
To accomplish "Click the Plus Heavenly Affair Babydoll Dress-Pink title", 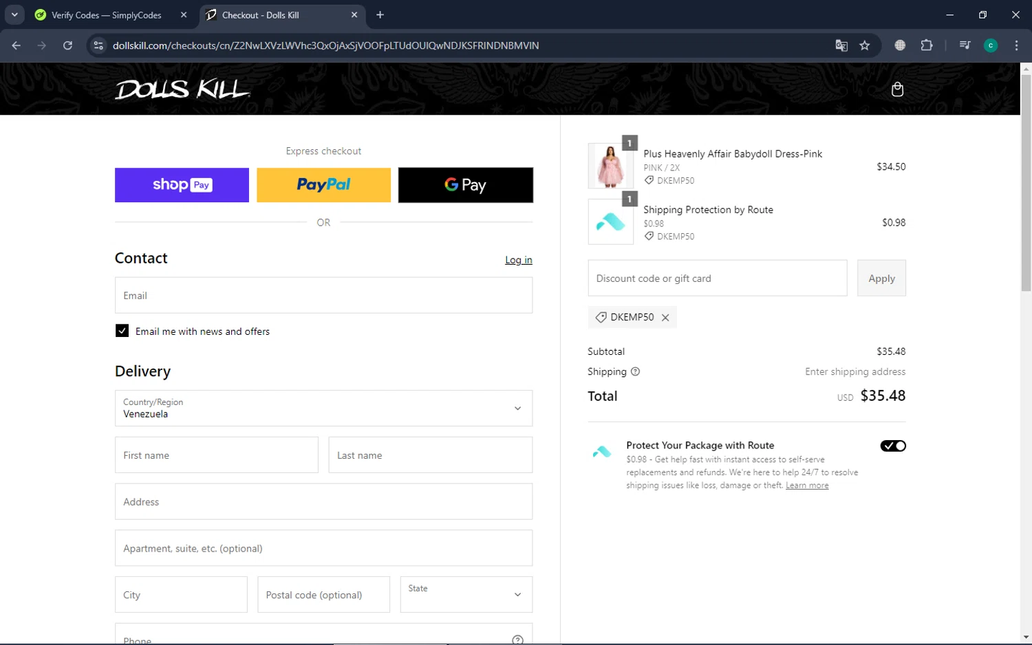I will point(733,154).
